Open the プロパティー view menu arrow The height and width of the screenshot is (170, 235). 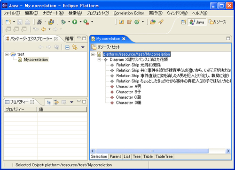tap(71, 102)
